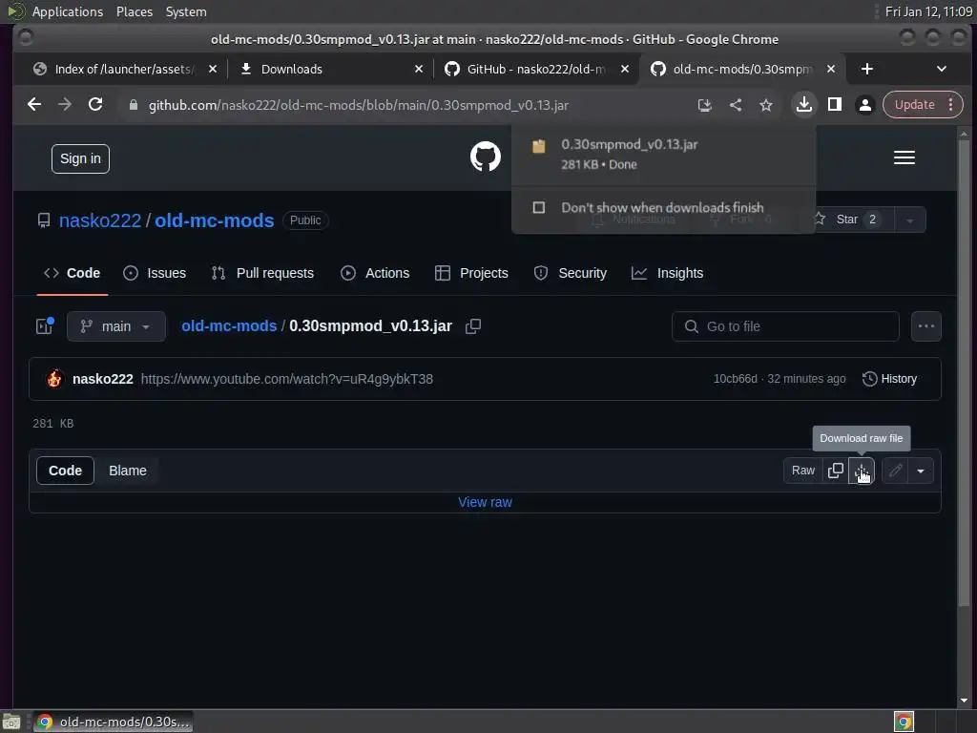Screen dimensions: 977x733
Task: Click the Chrome window taskbar entry
Action: [113, 722]
